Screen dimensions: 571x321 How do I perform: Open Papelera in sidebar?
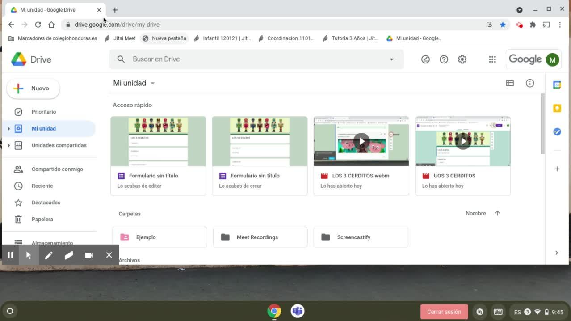[42, 220]
